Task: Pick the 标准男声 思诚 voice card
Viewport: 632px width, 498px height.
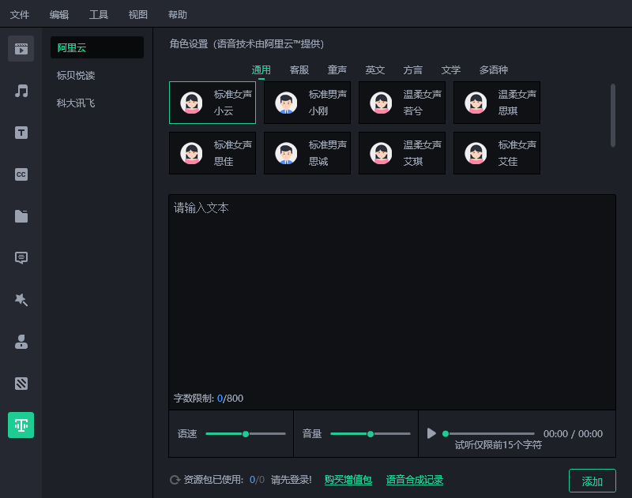Action: click(x=307, y=153)
